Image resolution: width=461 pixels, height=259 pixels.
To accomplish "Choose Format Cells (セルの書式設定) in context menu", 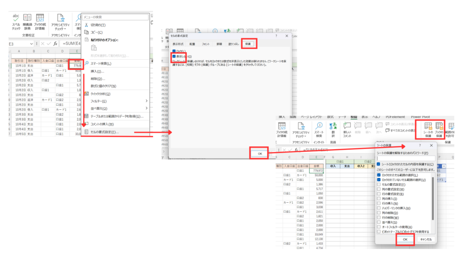I will [x=104, y=132].
